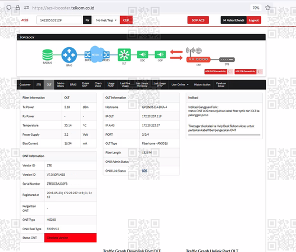Click the PORT value 3/3/4
This screenshot has width=296, height=252.
click(x=145, y=135)
